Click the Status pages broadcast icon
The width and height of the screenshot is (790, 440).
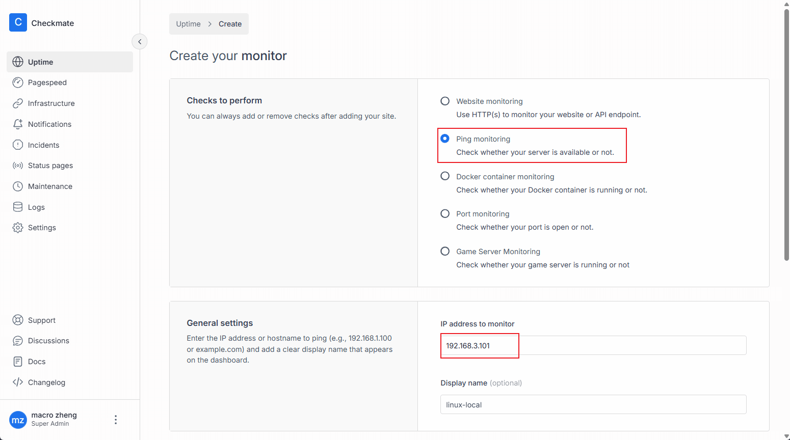(x=18, y=166)
